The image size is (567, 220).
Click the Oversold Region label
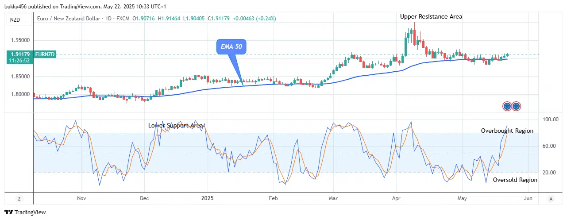tap(515, 180)
